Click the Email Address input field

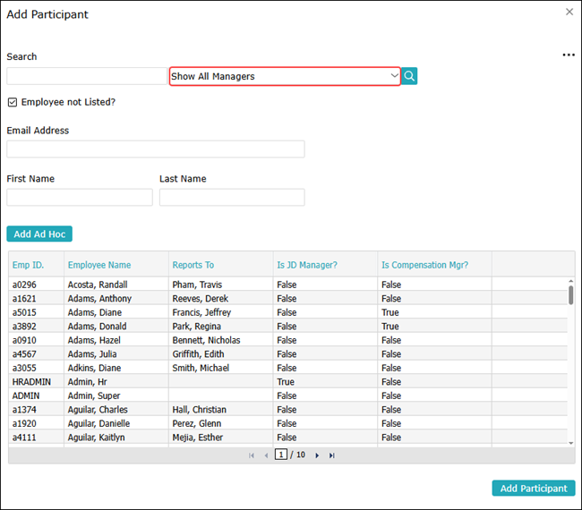[156, 149]
